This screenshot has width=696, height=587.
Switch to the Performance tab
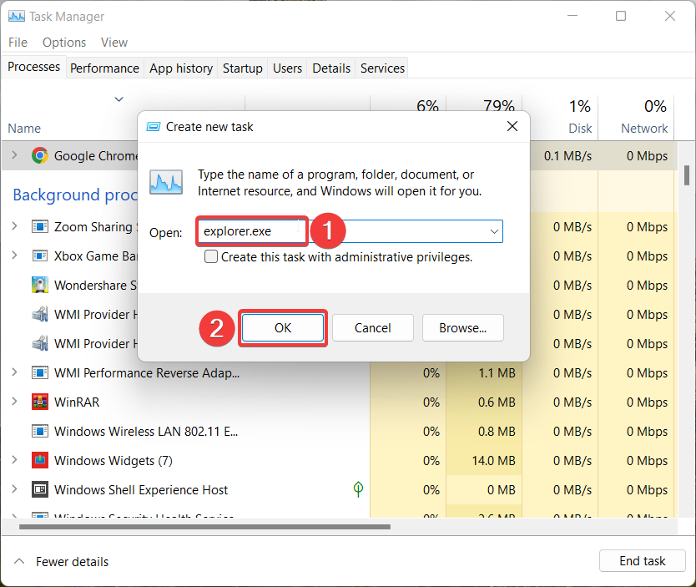[104, 68]
